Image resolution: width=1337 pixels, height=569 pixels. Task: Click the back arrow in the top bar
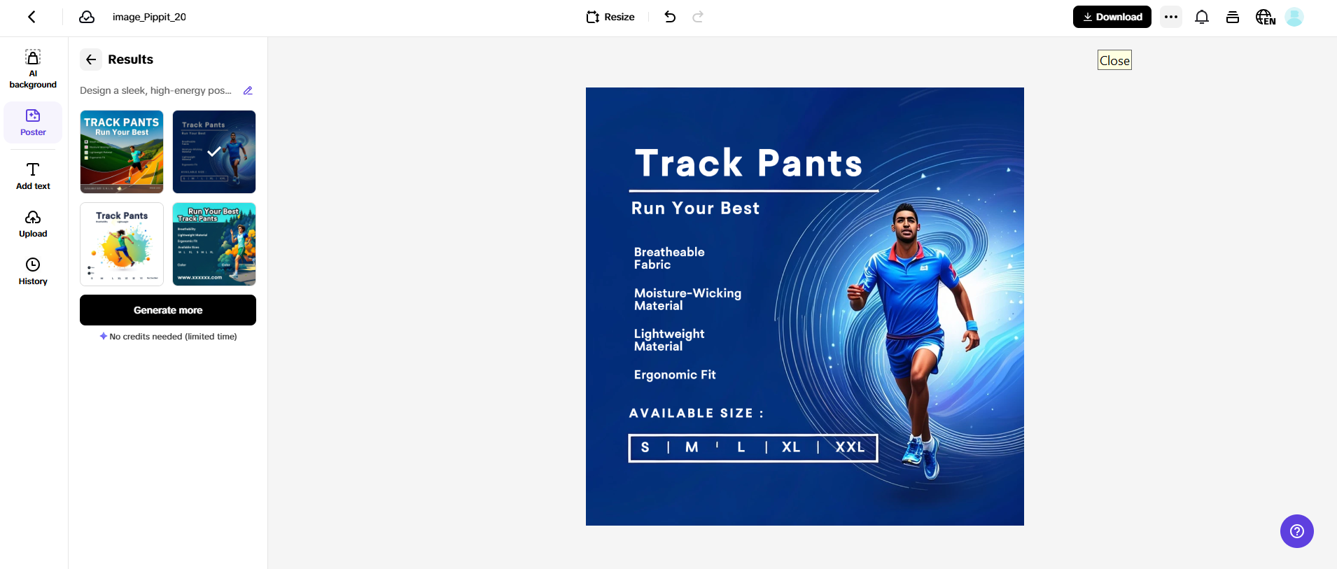click(31, 17)
